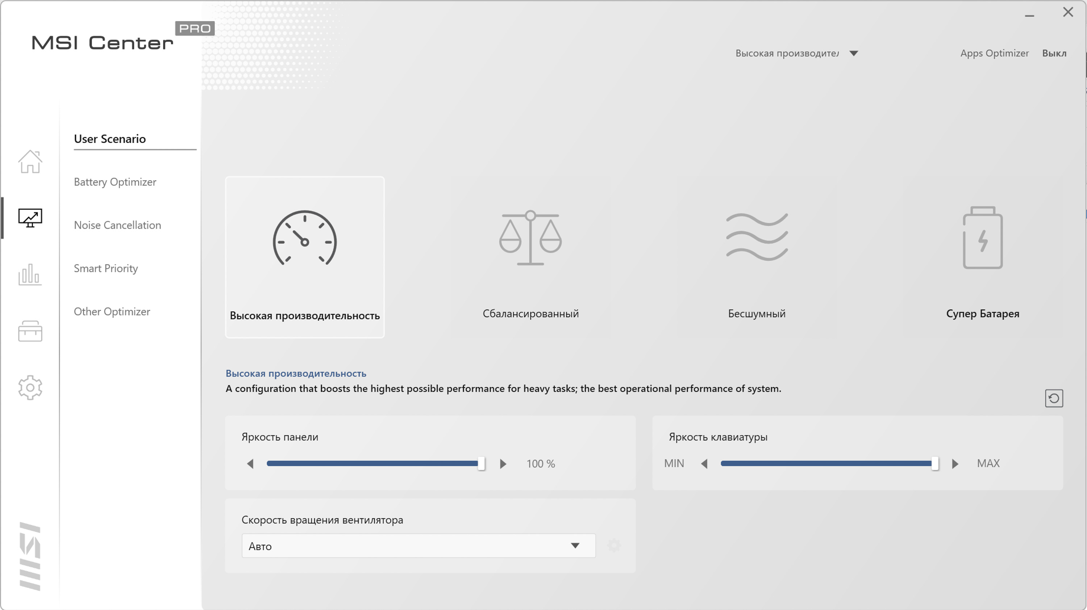Select the Features monitor icon in sidebar
This screenshot has height=610, width=1087.
(30, 218)
